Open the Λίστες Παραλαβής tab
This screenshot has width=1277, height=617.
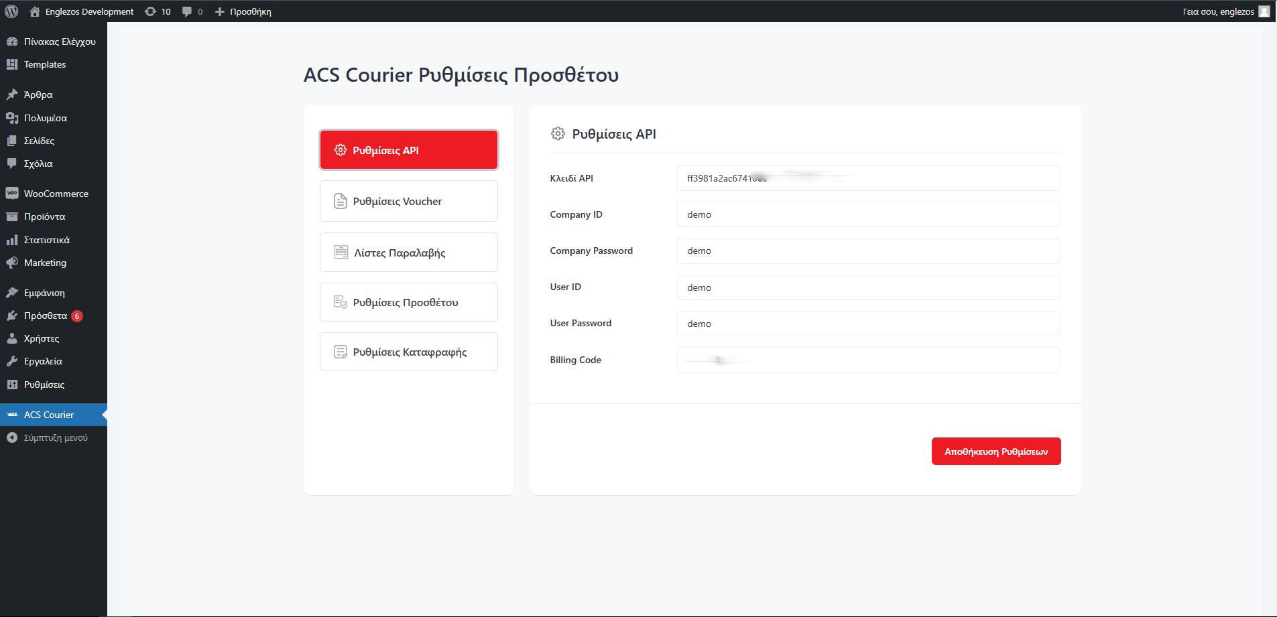point(409,253)
